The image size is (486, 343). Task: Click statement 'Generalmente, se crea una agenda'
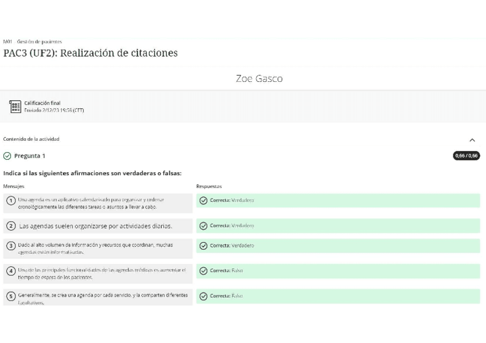coord(103,299)
